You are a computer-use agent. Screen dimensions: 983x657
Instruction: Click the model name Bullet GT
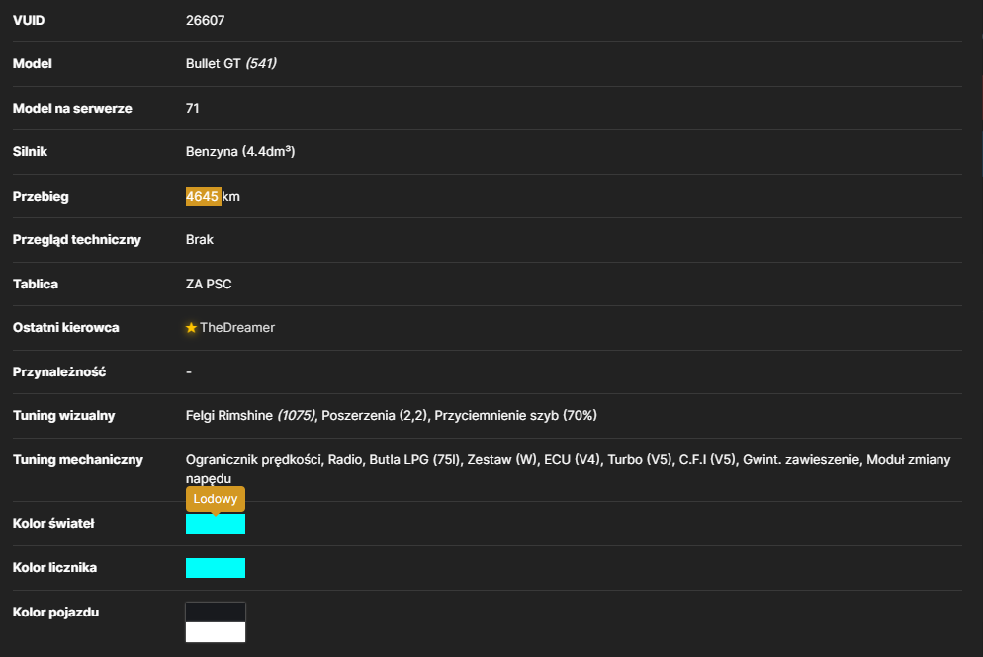point(214,64)
